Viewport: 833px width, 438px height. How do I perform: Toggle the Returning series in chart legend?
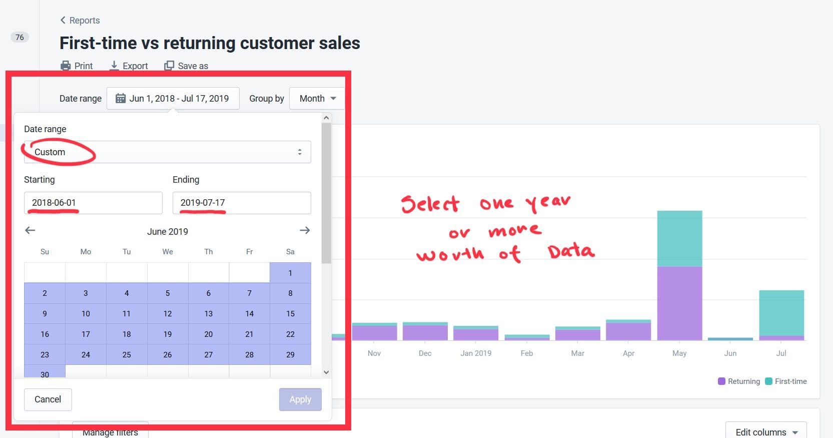click(x=739, y=381)
